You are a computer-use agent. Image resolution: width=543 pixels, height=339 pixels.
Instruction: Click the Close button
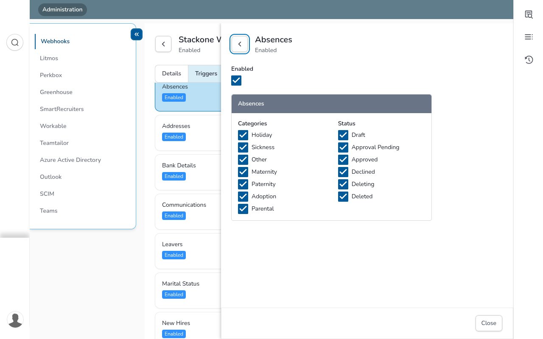[489, 323]
